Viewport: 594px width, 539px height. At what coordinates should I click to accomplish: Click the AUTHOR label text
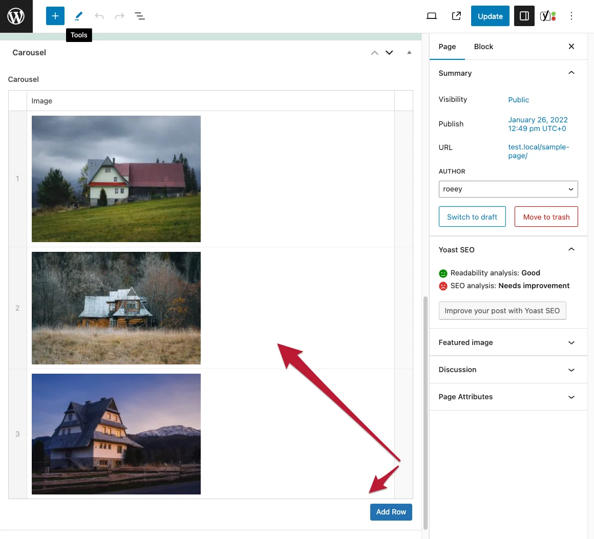(452, 171)
